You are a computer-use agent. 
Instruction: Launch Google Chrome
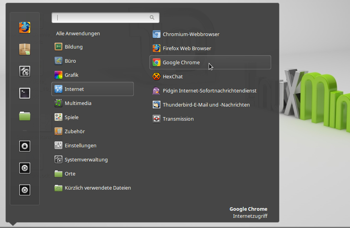pyautogui.click(x=210, y=62)
